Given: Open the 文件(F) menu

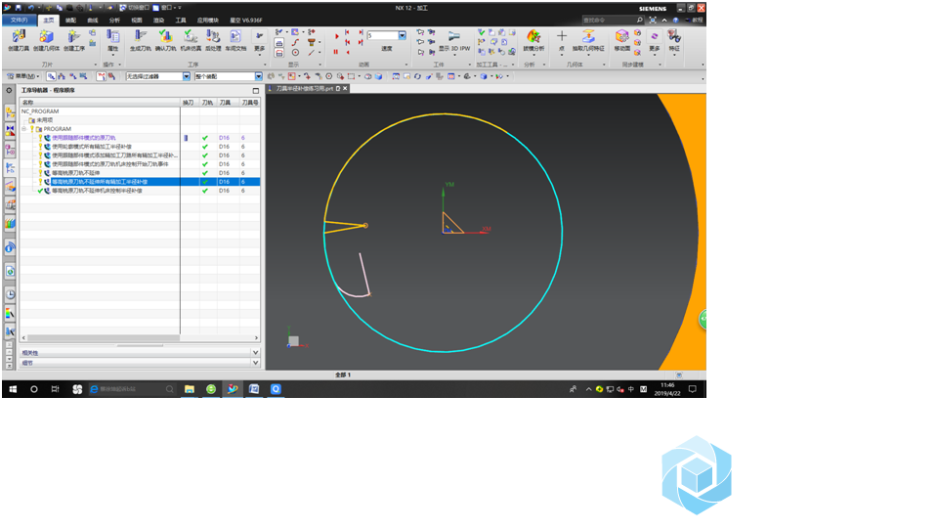Looking at the screenshot, I should pyautogui.click(x=20, y=20).
